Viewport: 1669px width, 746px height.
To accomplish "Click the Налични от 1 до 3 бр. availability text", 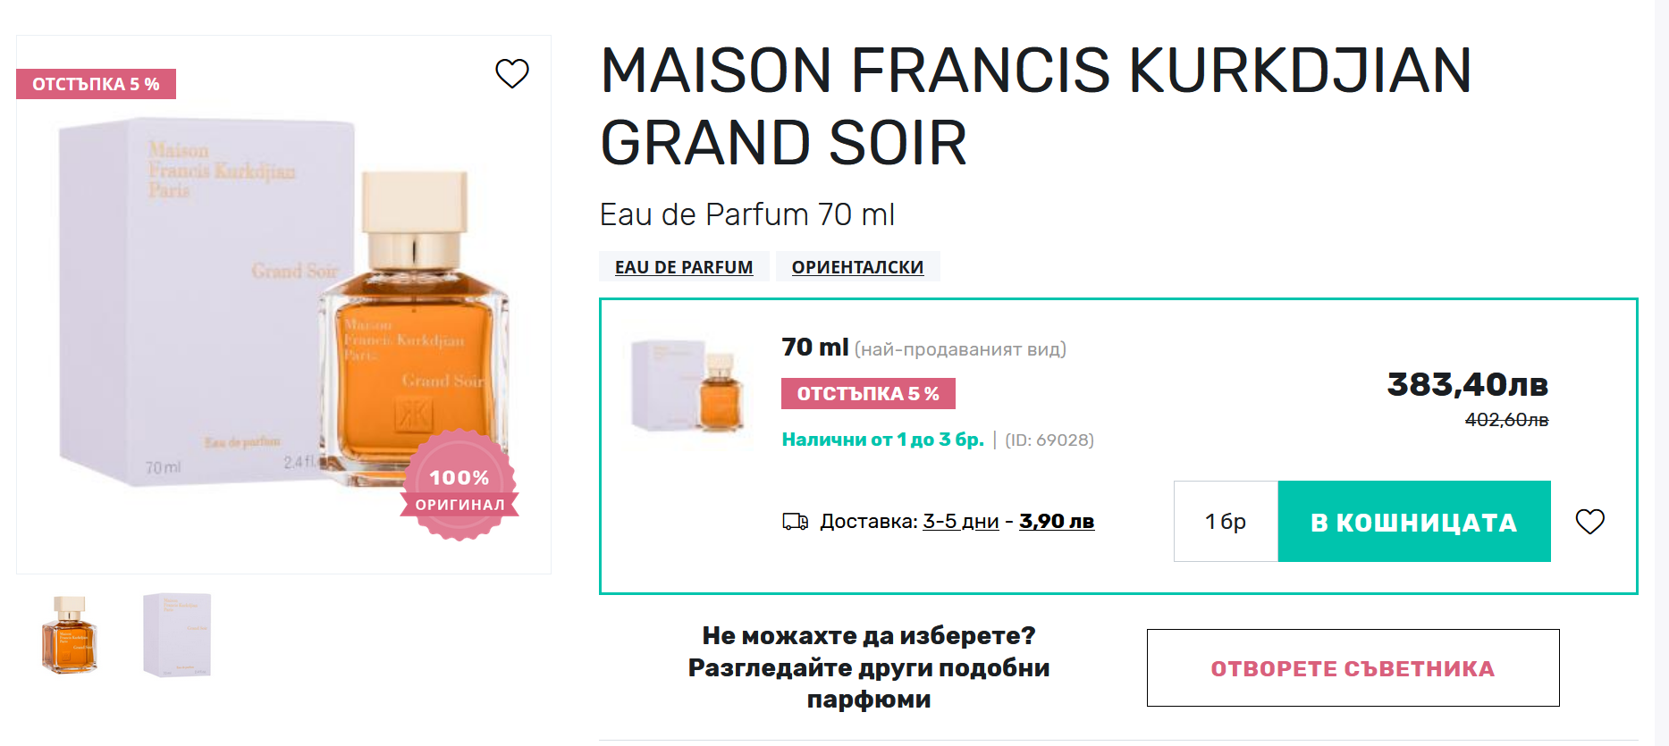I will [882, 440].
